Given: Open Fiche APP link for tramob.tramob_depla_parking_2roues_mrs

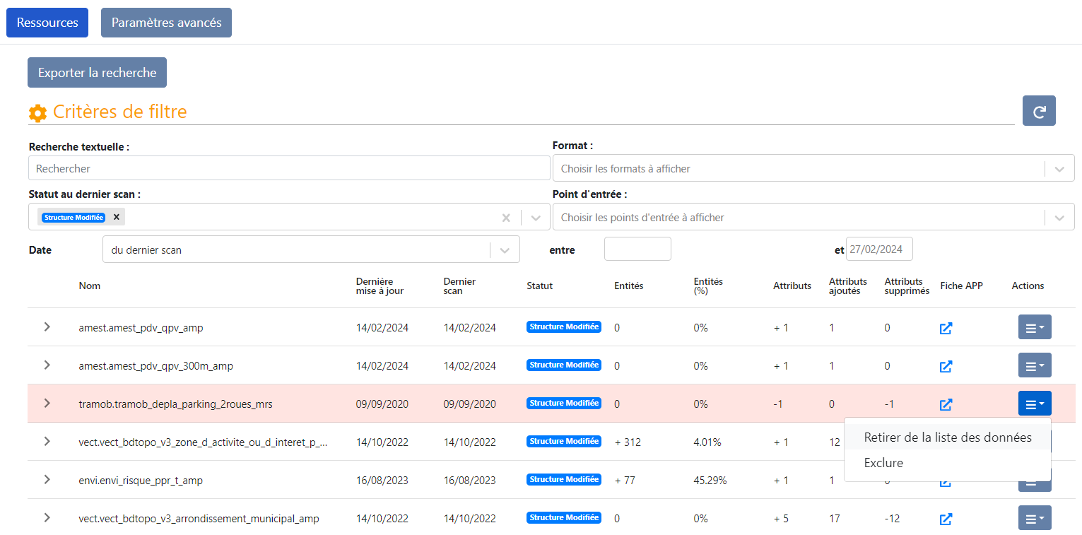Looking at the screenshot, I should click(946, 404).
